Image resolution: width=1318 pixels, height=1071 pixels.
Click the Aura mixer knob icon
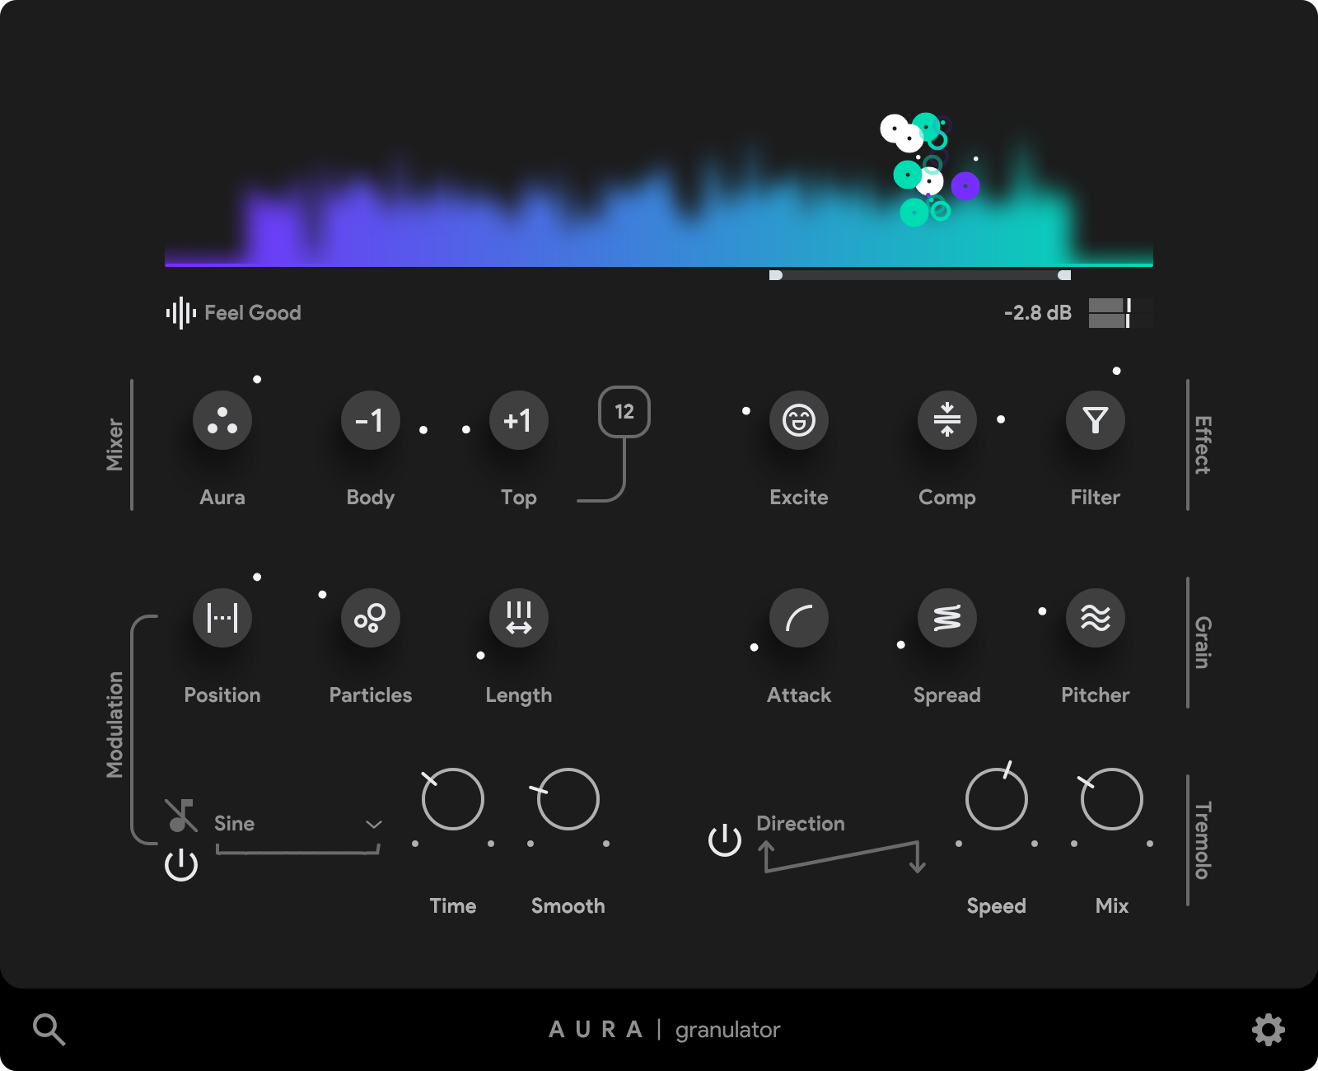222,420
